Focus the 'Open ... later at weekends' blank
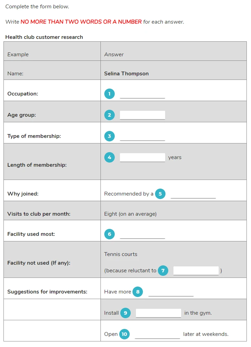Viewport: 251px width, 347px height. click(x=157, y=334)
